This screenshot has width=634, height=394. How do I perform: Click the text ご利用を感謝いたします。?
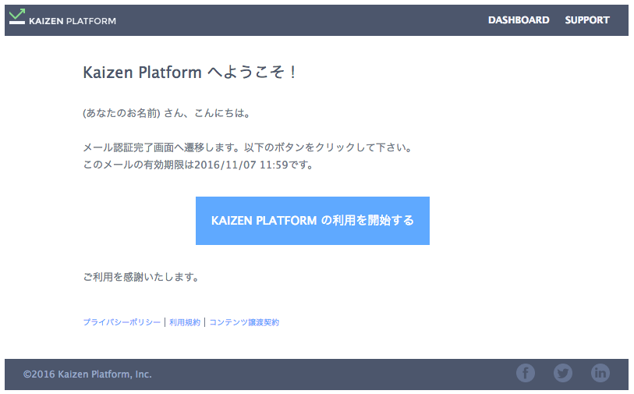pos(141,277)
